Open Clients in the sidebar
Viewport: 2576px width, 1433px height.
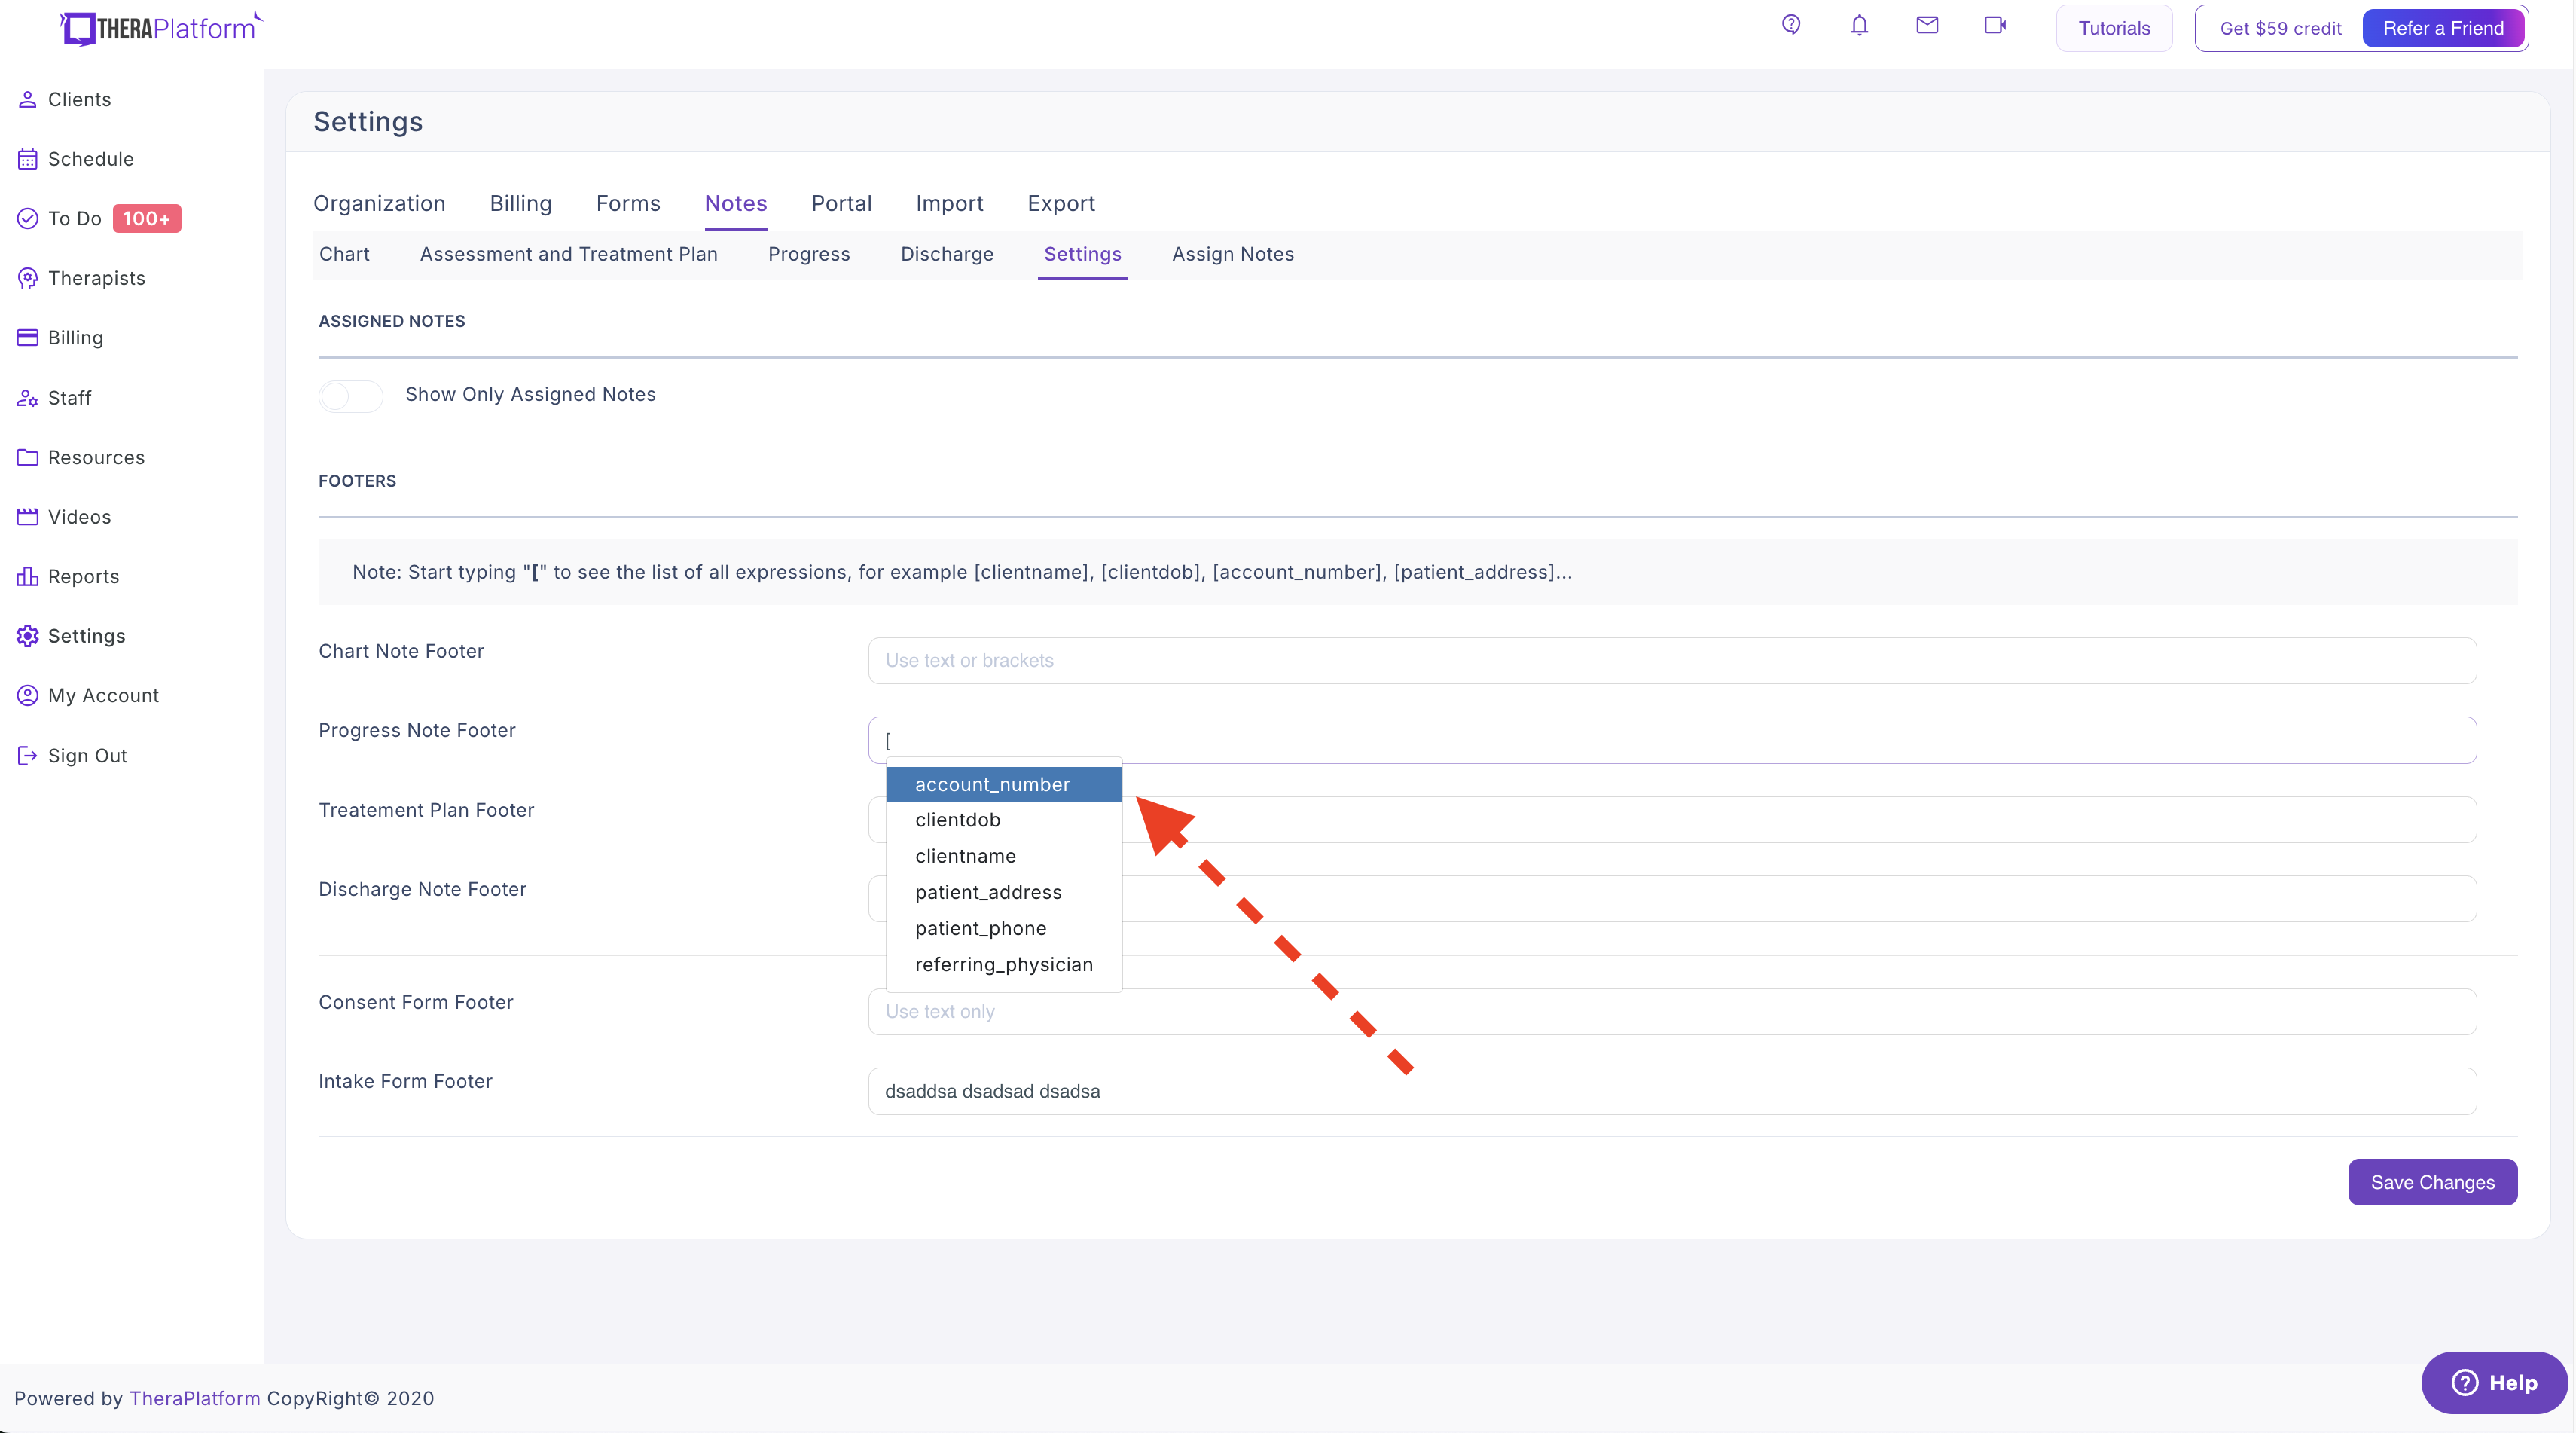click(x=79, y=99)
